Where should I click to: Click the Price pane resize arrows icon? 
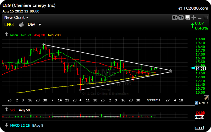(x=6, y=35)
